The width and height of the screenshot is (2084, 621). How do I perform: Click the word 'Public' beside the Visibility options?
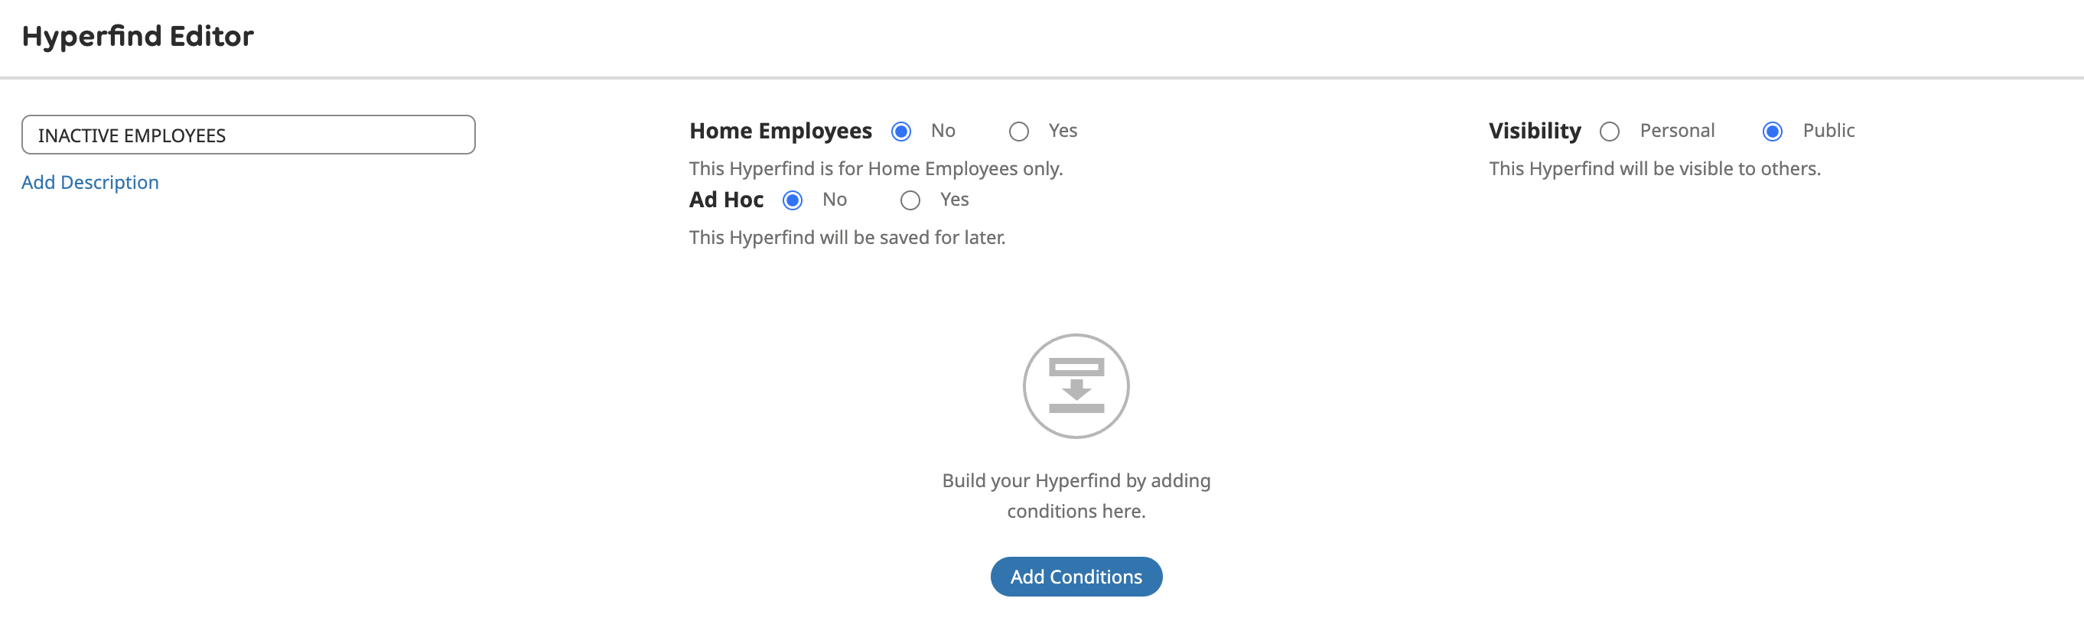(1828, 131)
